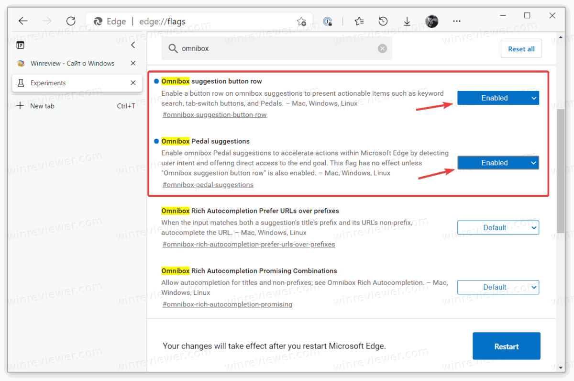
Task: Click the tab actions icon above the sidebar
Action: [20, 45]
